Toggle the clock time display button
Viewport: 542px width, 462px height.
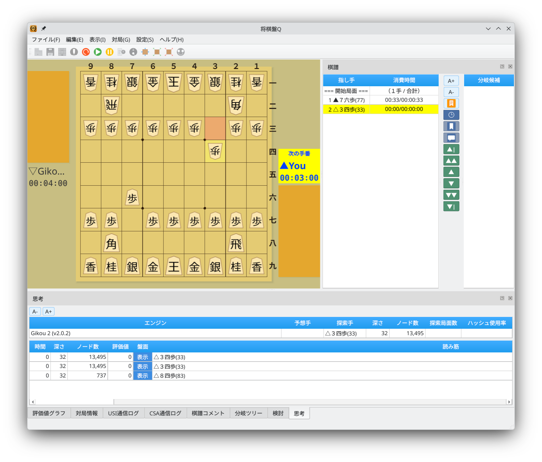[x=451, y=115]
